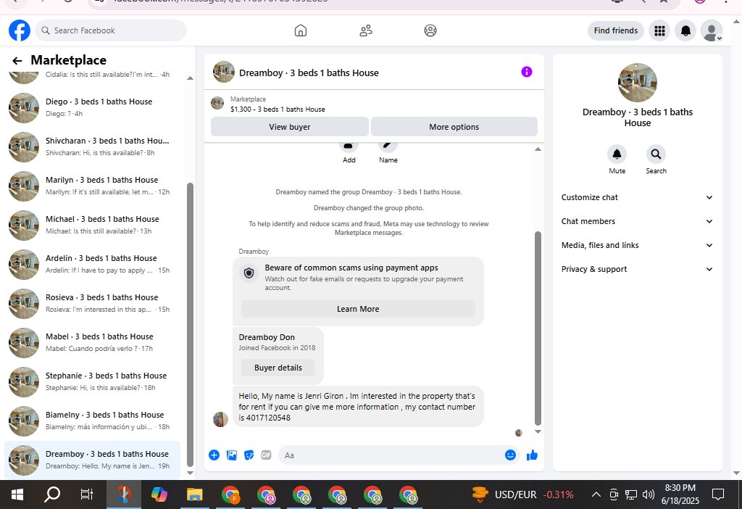The height and width of the screenshot is (509, 742).
Task: Click Learn More about payment scams
Action: pos(358,309)
